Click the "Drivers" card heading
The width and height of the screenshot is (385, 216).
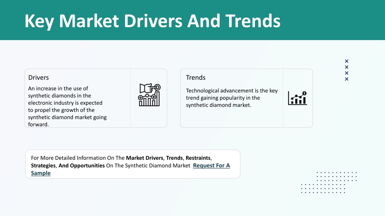pyautogui.click(x=39, y=78)
